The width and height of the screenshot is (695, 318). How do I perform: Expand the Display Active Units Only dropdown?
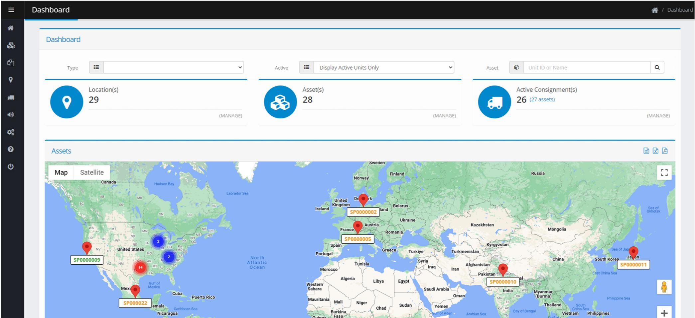coord(384,67)
